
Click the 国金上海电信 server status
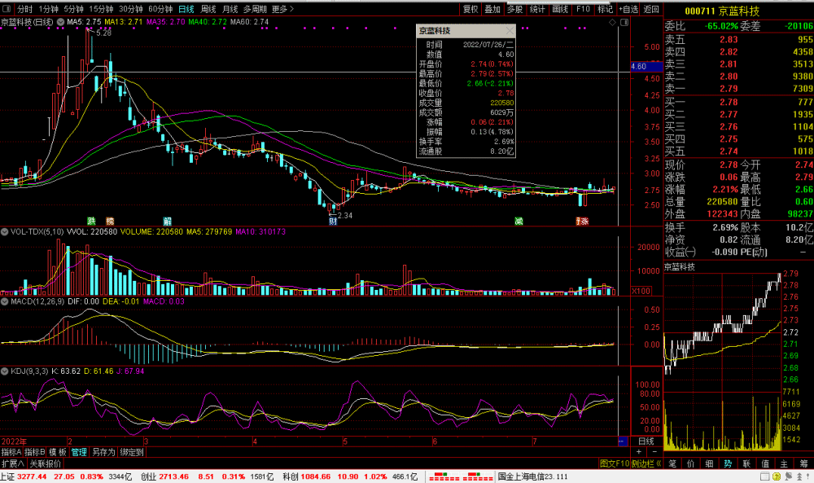532,476
